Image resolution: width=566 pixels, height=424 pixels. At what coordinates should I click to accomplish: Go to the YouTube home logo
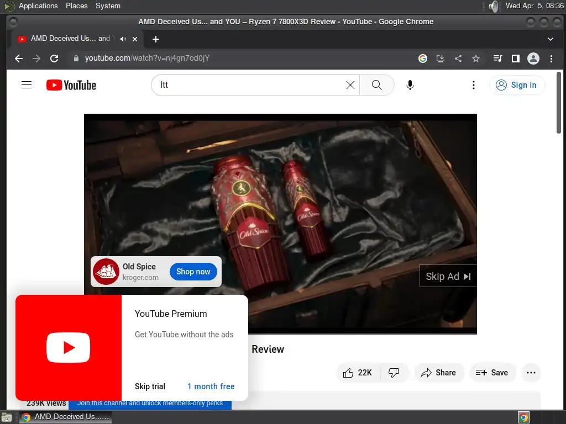[x=71, y=85]
